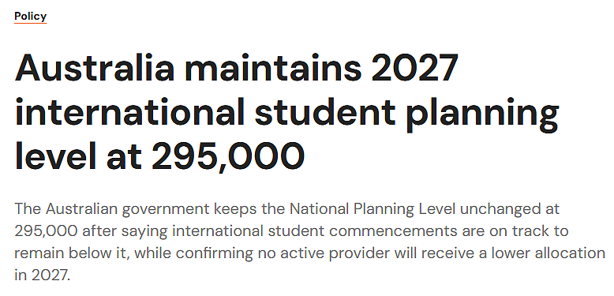Screen dimensions: 614x296
Task: Click the word "level" in the headline
Action: (x=54, y=155)
